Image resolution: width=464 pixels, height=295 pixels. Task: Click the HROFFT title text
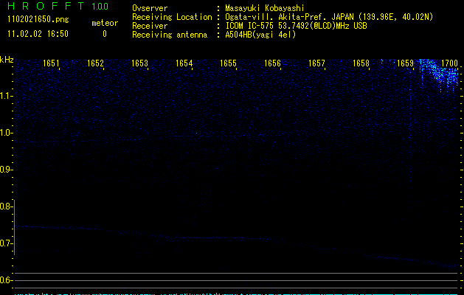pos(46,6)
